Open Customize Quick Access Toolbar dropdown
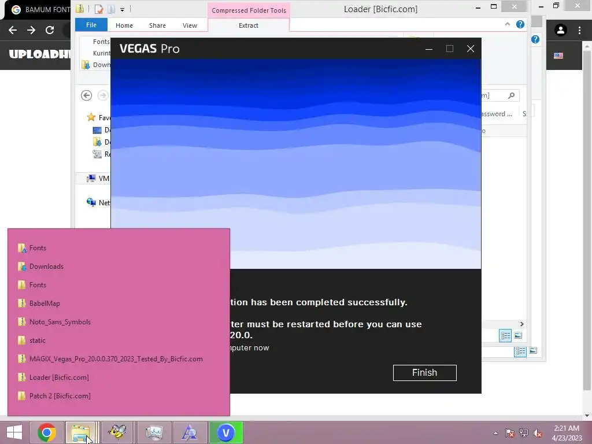The height and width of the screenshot is (444, 592). 123,9
